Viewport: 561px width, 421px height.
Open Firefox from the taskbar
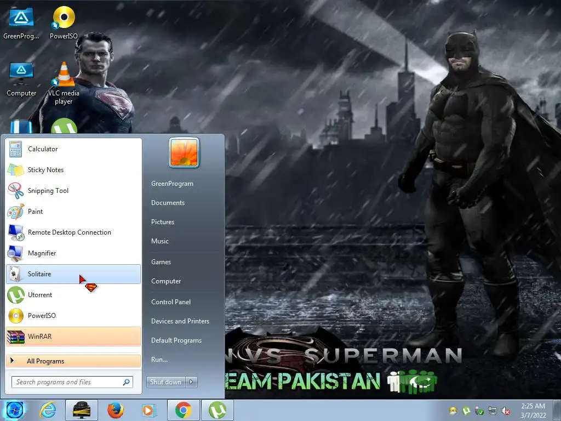point(116,410)
